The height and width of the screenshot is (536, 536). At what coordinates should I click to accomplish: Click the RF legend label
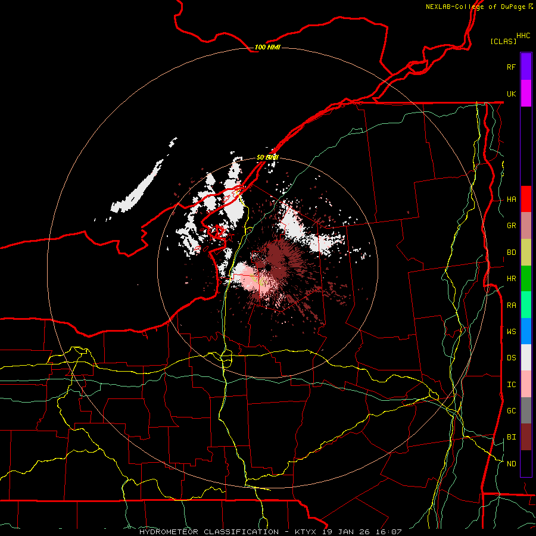click(511, 67)
